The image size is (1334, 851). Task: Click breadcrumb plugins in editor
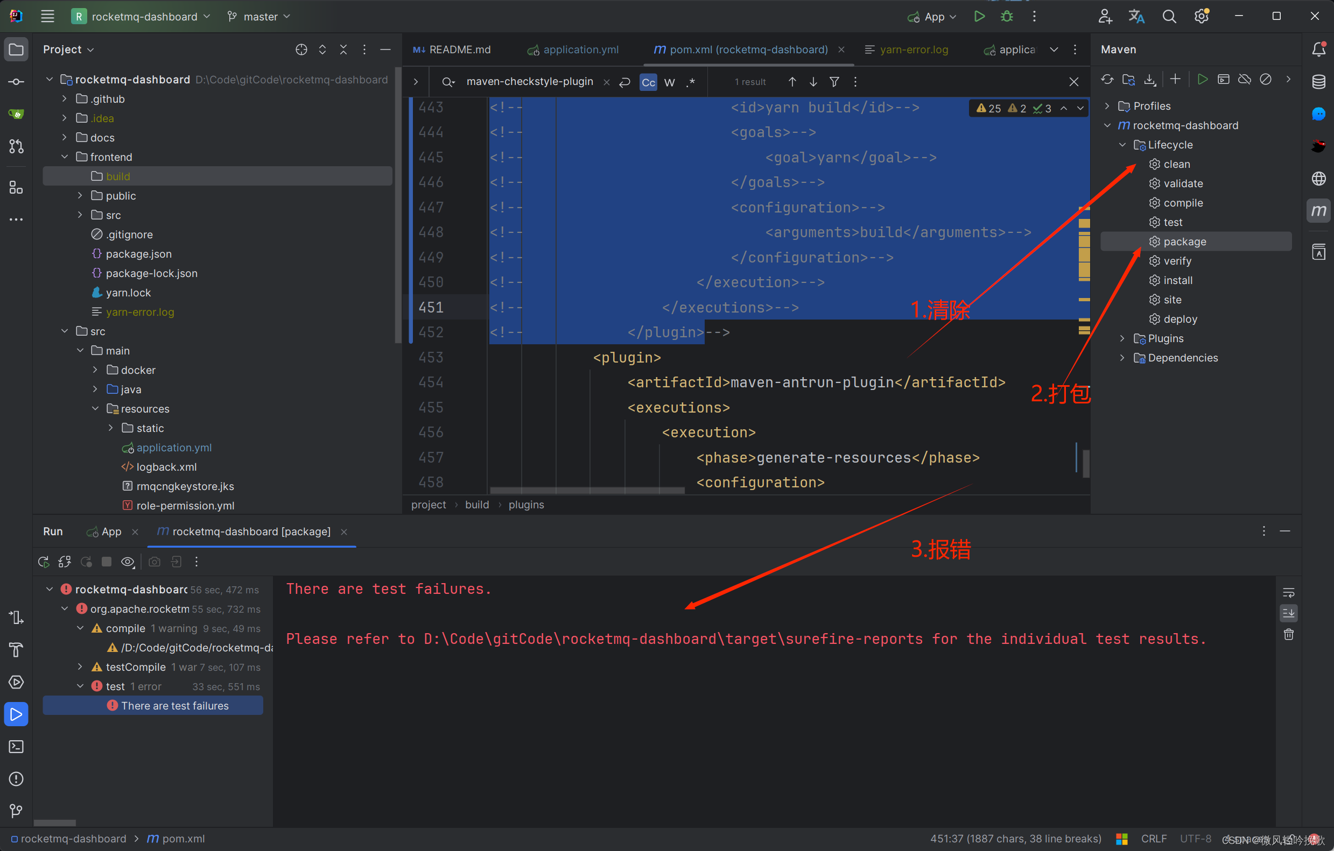(x=526, y=505)
